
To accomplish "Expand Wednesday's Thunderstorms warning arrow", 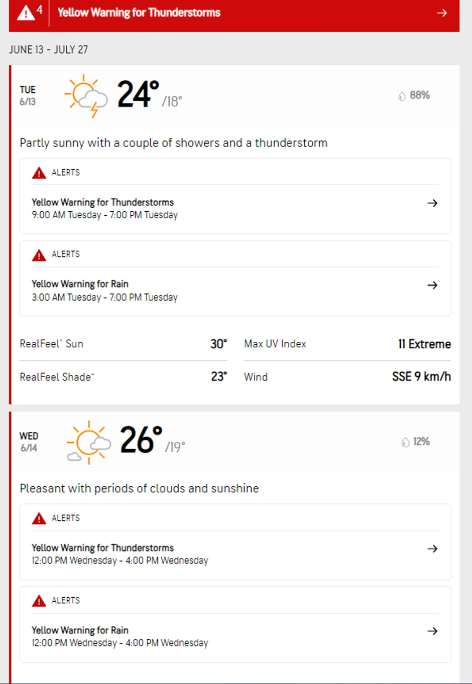I will tap(432, 549).
